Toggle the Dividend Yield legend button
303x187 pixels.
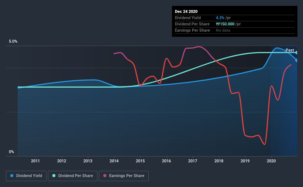(x=26, y=176)
